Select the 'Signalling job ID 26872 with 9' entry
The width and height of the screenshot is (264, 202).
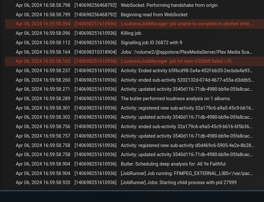click(151, 43)
